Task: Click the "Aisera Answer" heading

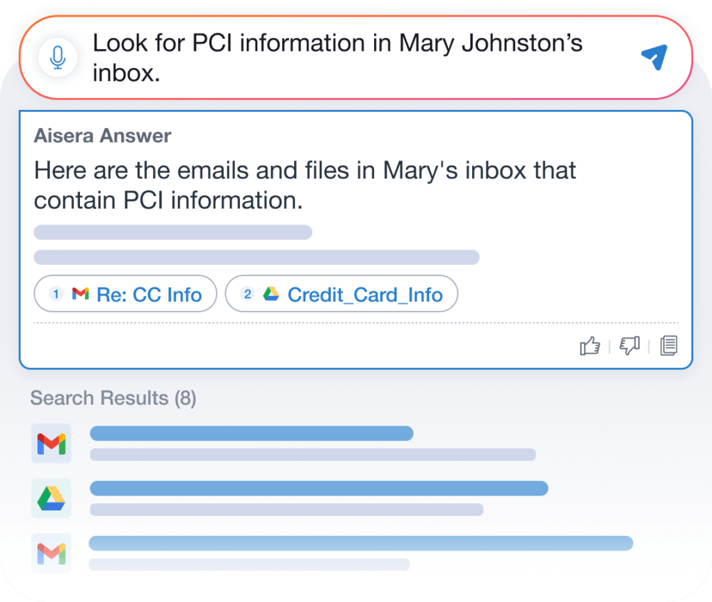Action: tap(102, 136)
